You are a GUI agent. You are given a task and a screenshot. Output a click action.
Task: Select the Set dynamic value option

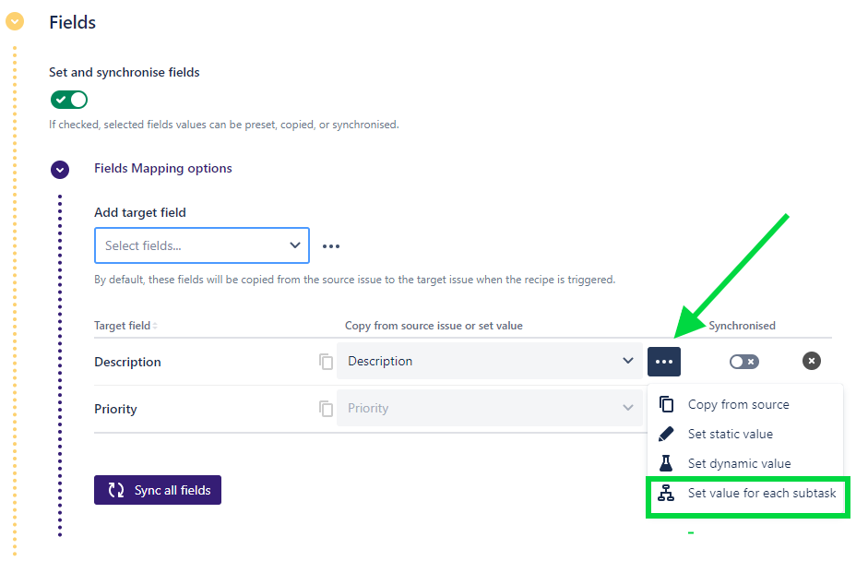coord(739,463)
